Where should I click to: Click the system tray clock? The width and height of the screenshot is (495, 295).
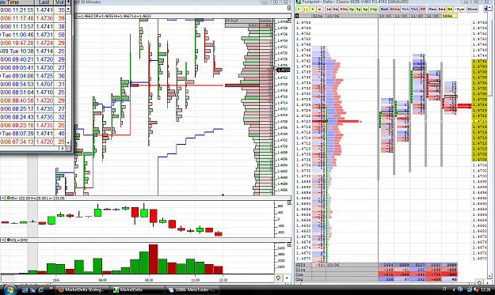[x=486, y=289]
